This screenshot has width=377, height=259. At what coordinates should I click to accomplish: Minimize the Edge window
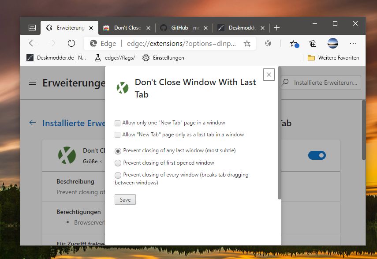(x=315, y=23)
